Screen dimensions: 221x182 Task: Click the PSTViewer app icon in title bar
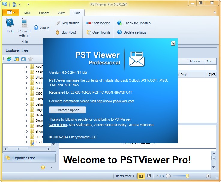pyautogui.click(x=5, y=4)
